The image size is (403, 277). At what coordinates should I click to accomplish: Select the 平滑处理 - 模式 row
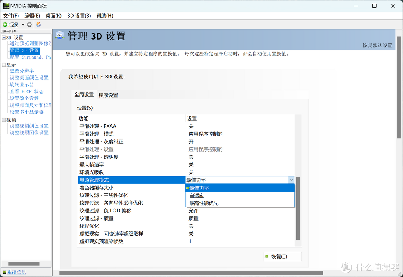coord(186,134)
